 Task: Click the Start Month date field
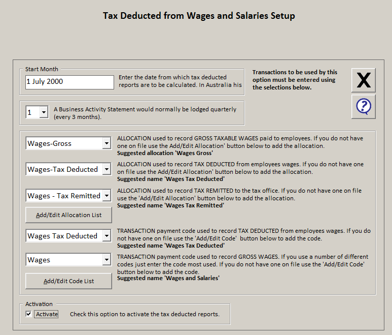click(x=69, y=82)
